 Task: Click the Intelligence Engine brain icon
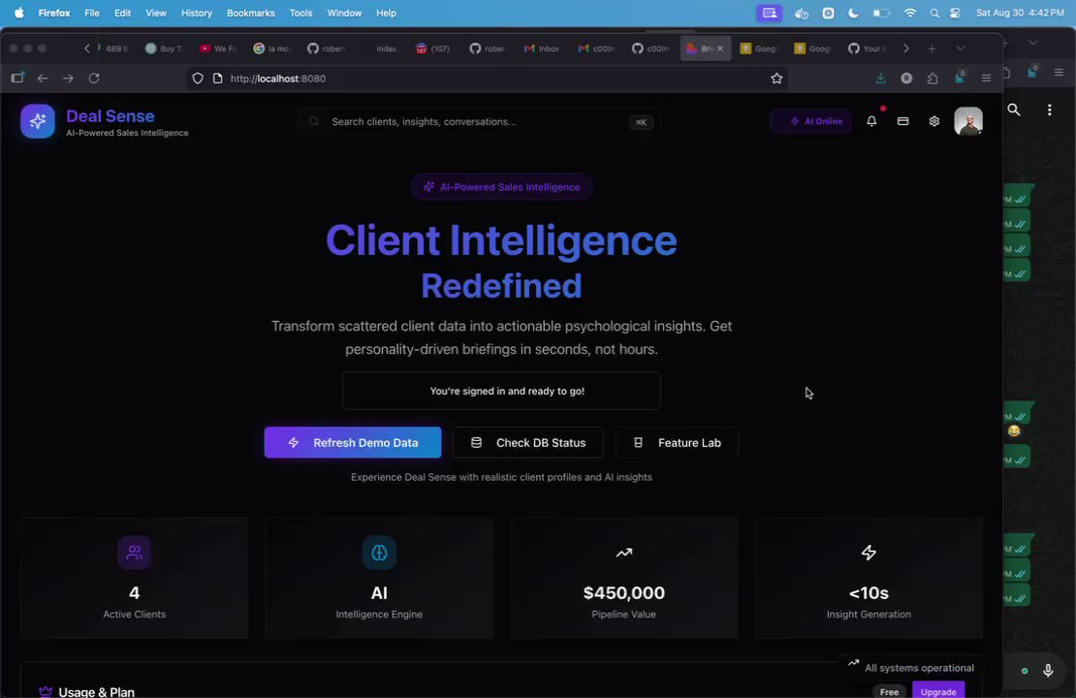379,553
